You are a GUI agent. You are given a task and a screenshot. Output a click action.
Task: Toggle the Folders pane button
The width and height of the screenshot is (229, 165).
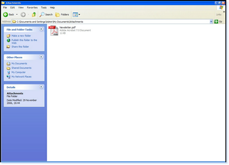[62, 14]
